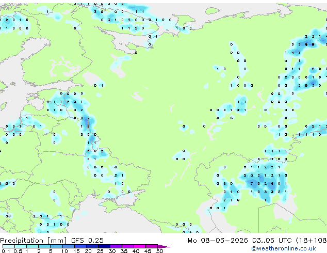Select the 10 mm legend color swatch
Screen dimensions: 327x253
(x=69, y=246)
